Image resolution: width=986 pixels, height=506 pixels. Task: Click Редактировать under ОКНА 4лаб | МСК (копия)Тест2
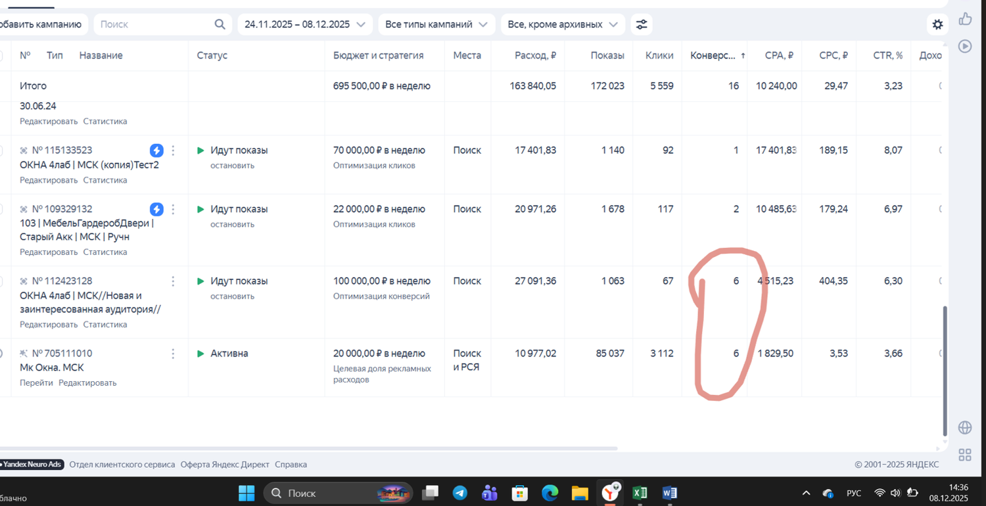tap(49, 180)
